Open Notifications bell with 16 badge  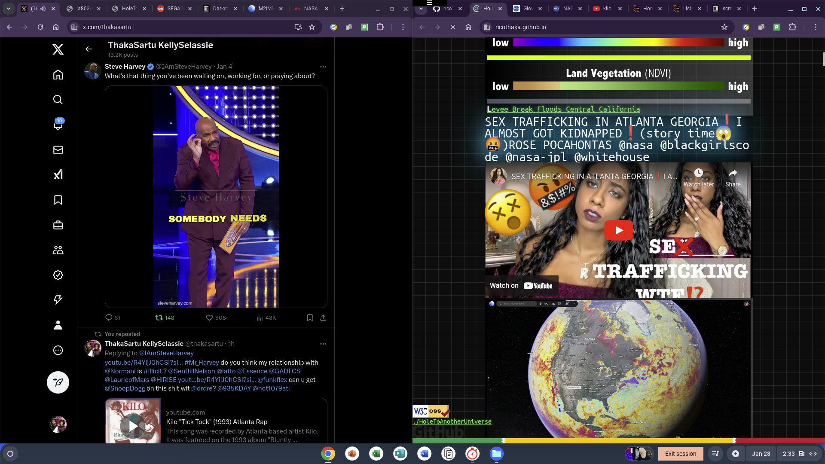pyautogui.click(x=58, y=125)
